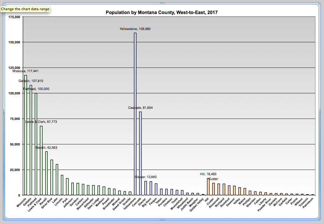This screenshot has height=224, width=324.
Task: Click the Cascade, 81,654 data label
Action: (x=140, y=108)
